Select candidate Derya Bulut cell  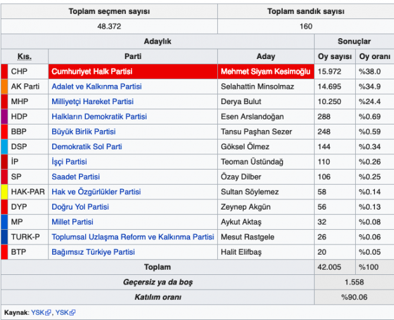pyautogui.click(x=266, y=102)
